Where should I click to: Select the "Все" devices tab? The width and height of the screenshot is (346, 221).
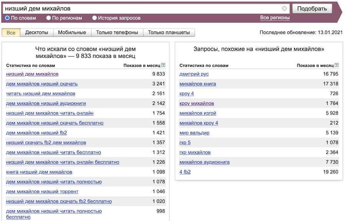(11, 33)
